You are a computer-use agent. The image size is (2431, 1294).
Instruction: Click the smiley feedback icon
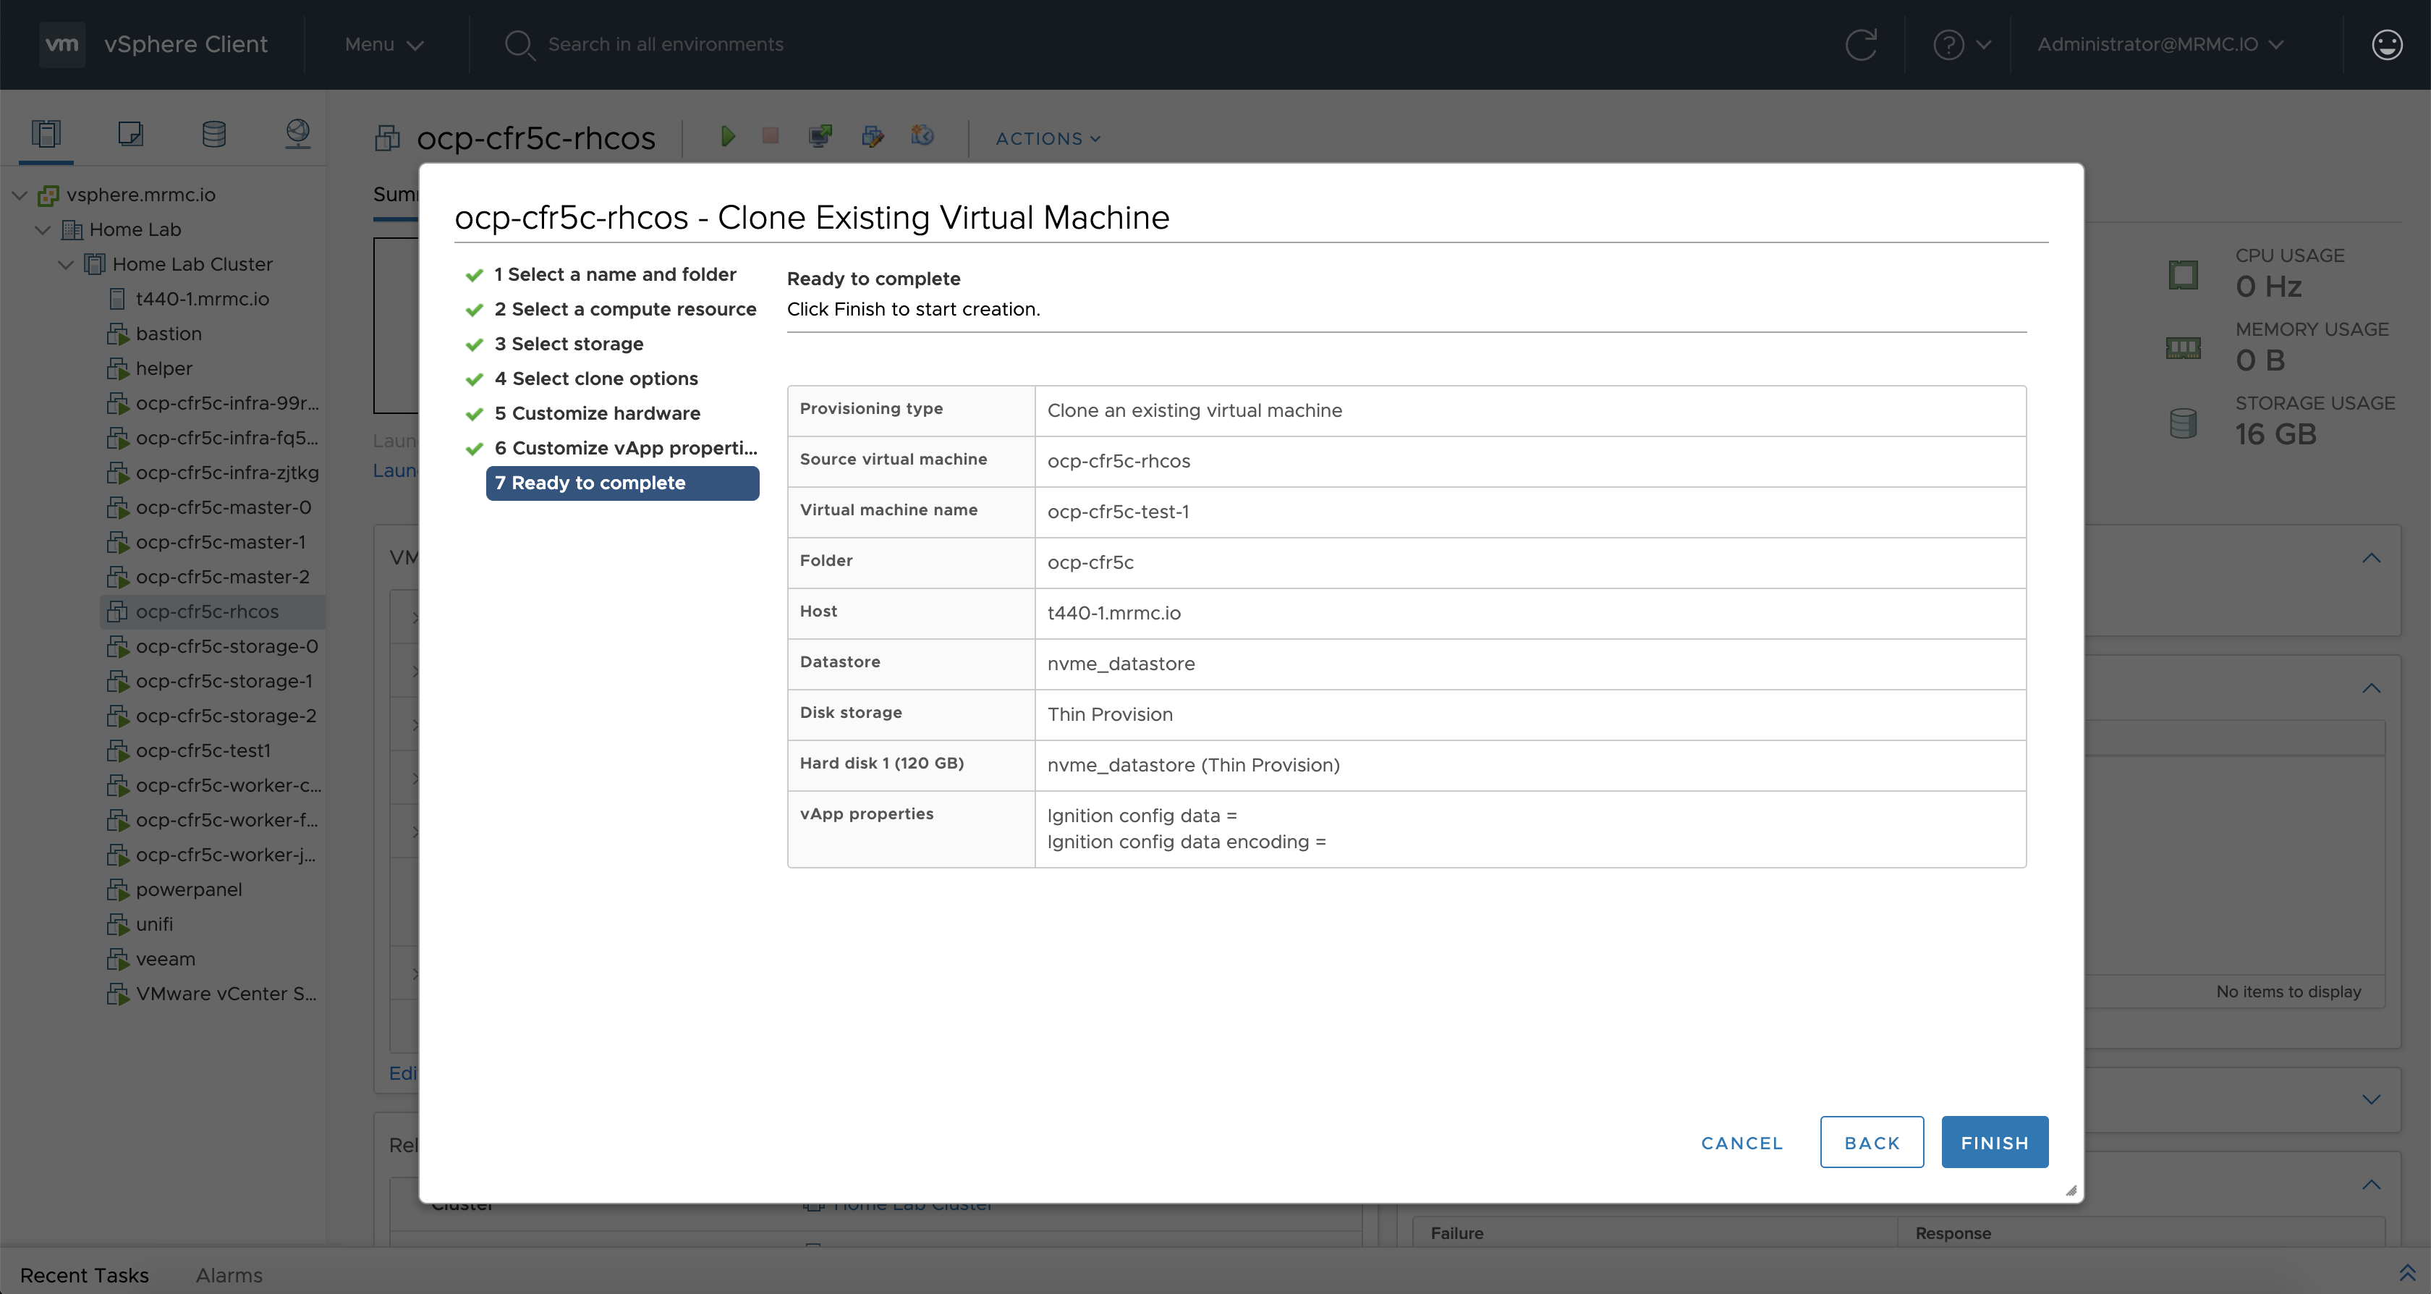[2387, 44]
